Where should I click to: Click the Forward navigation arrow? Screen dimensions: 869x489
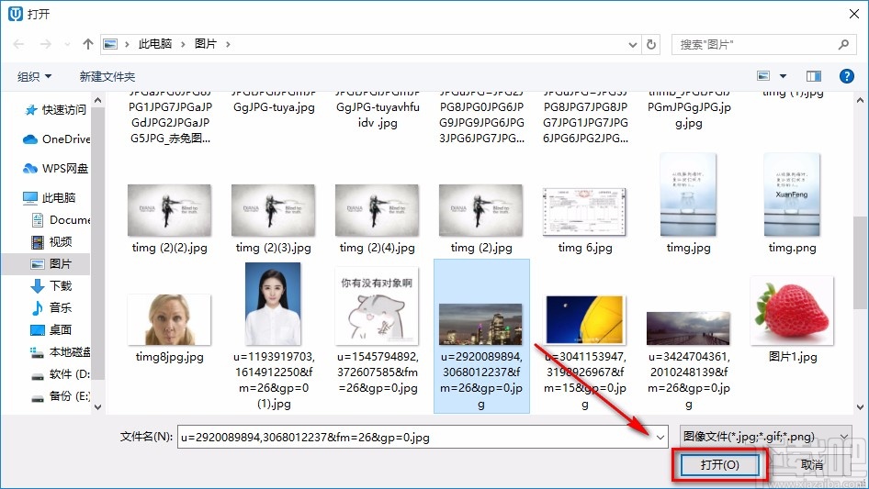tap(45, 44)
